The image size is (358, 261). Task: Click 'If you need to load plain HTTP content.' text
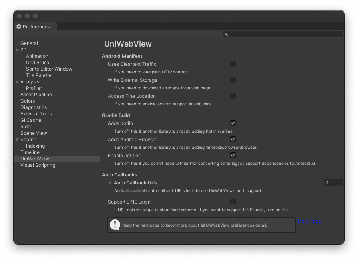coord(152,72)
